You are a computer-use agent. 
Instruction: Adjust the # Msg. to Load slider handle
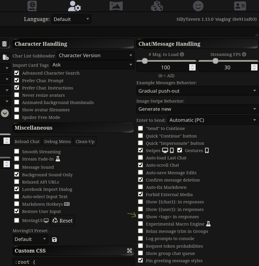[x=145, y=61]
